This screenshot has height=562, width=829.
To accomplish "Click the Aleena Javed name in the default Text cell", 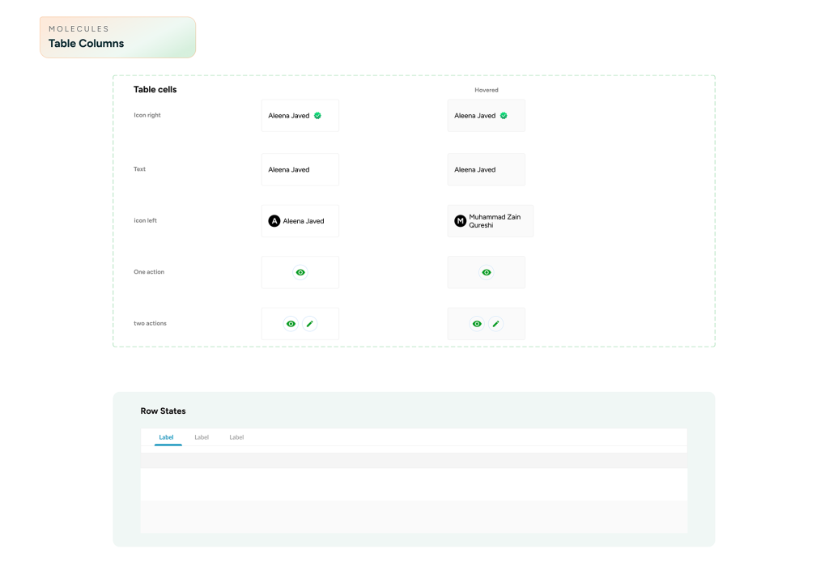I will tap(289, 170).
